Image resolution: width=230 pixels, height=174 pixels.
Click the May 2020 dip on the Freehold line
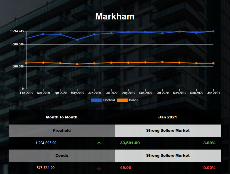pos(77,40)
